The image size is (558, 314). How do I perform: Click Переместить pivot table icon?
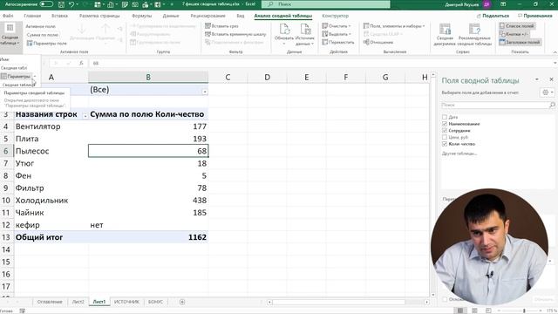pos(325,42)
